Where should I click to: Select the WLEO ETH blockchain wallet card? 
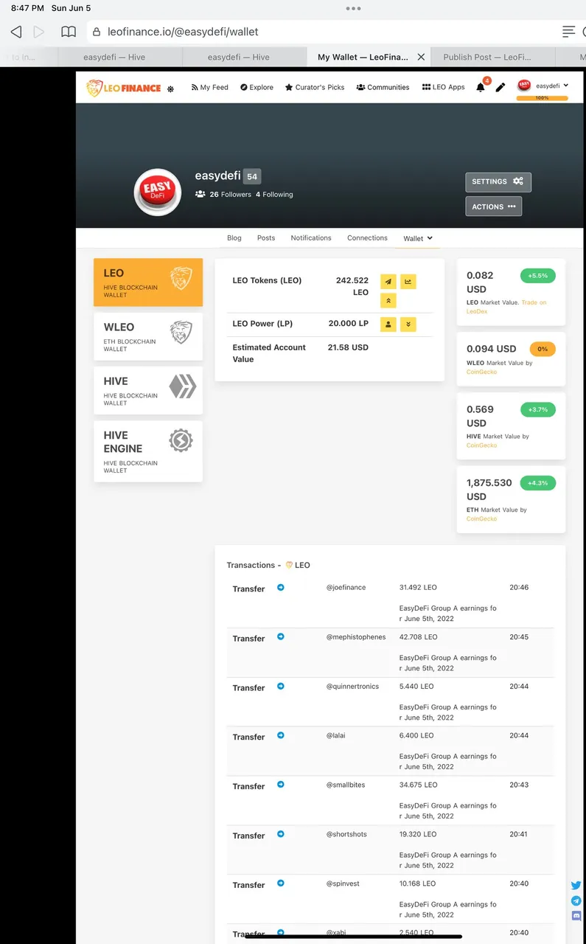pos(148,336)
